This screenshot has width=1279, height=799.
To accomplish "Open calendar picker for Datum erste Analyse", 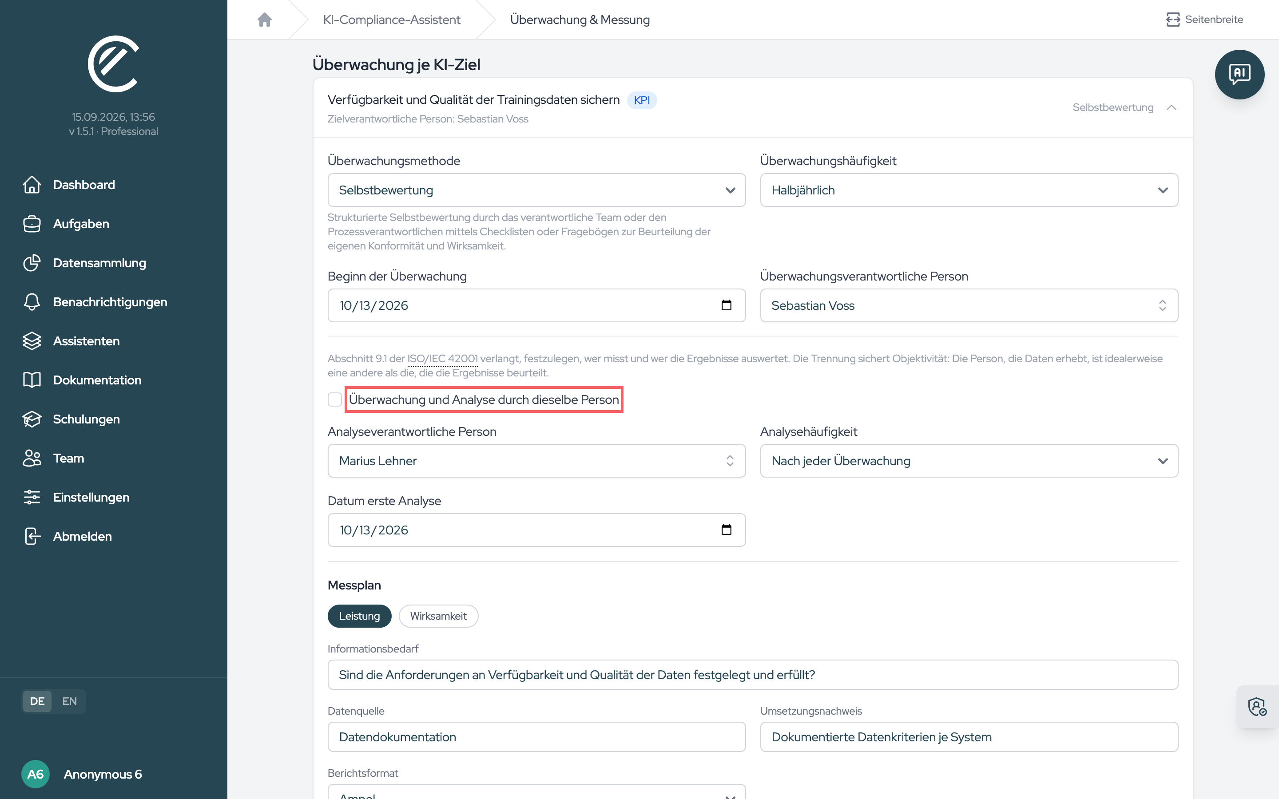I will coord(726,530).
